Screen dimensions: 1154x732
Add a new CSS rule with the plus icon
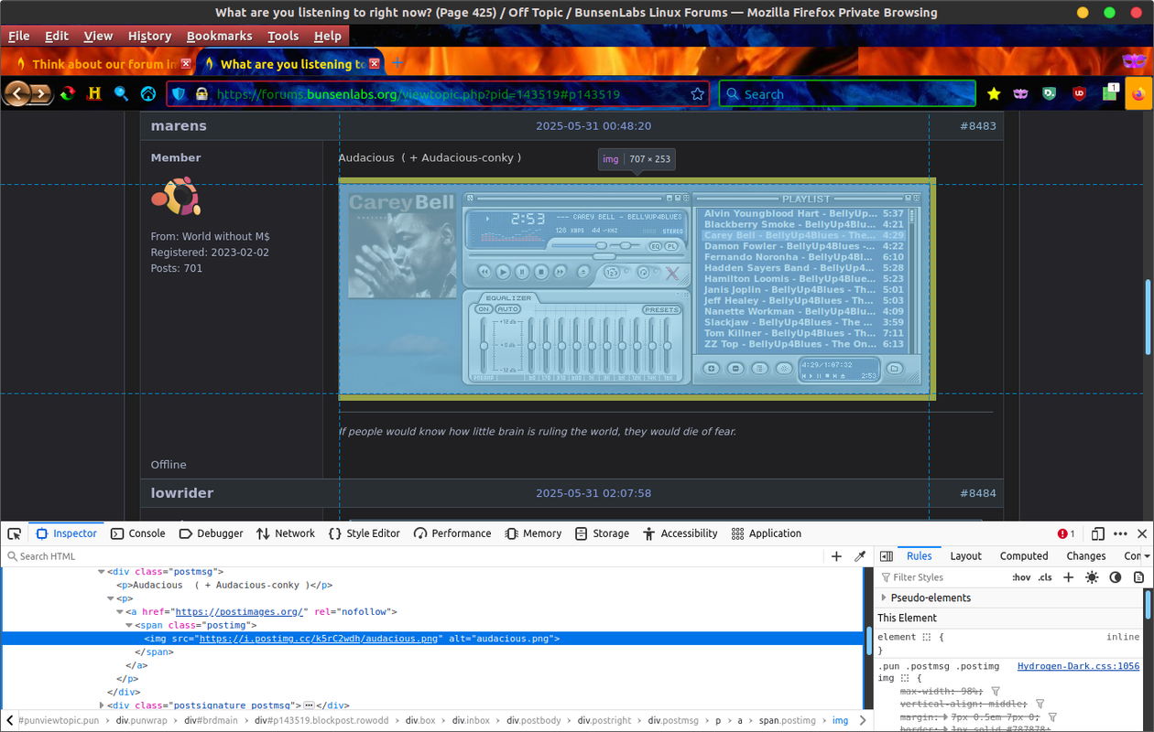click(x=1068, y=577)
